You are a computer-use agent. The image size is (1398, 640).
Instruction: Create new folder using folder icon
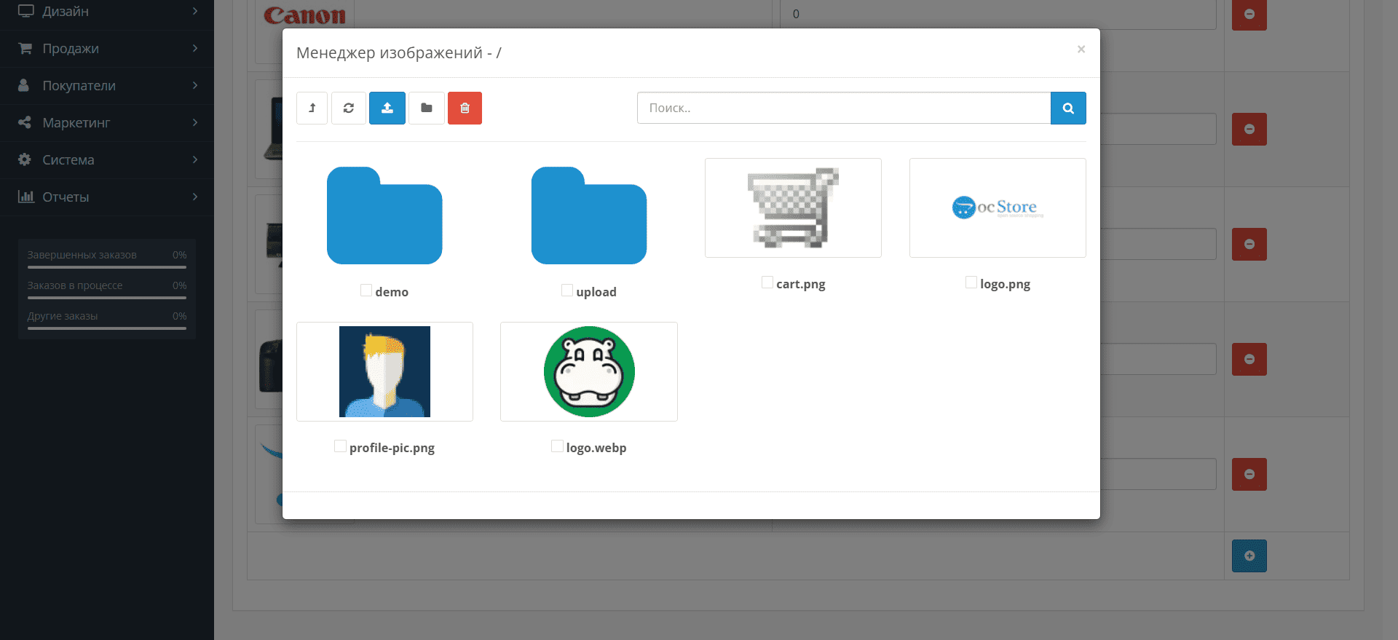(x=427, y=108)
